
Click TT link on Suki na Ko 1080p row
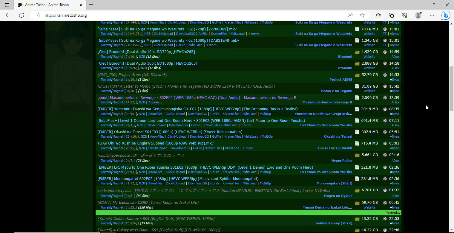[385, 45]
